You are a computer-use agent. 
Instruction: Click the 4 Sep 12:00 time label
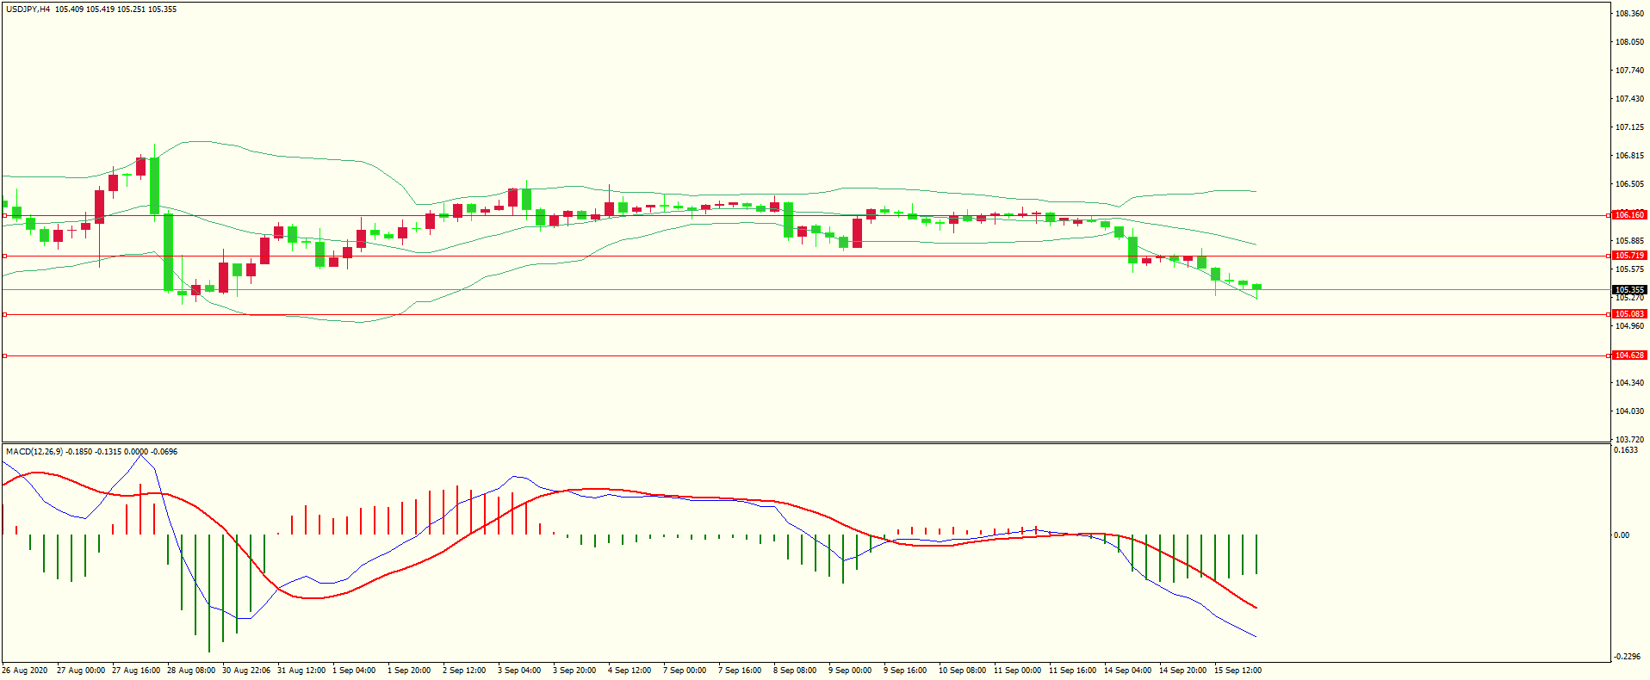630,671
